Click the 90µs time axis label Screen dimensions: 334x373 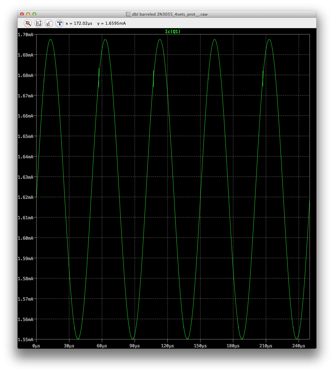tap(135, 346)
